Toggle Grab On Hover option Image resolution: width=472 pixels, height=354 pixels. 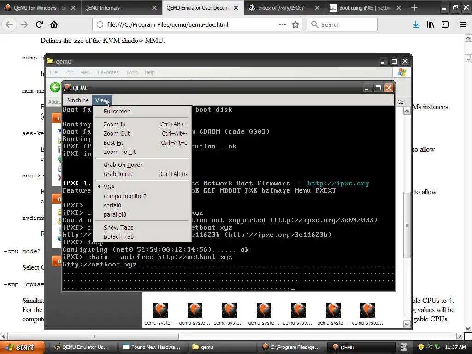coord(142,165)
